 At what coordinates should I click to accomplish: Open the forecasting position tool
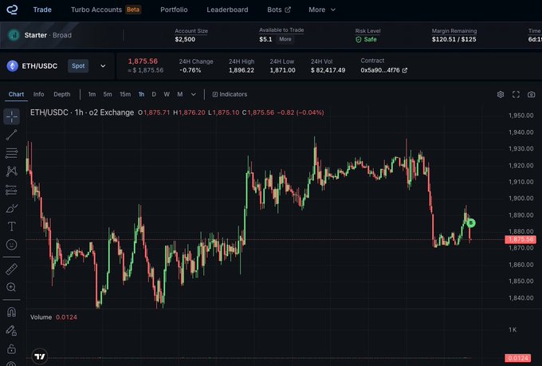[11, 190]
